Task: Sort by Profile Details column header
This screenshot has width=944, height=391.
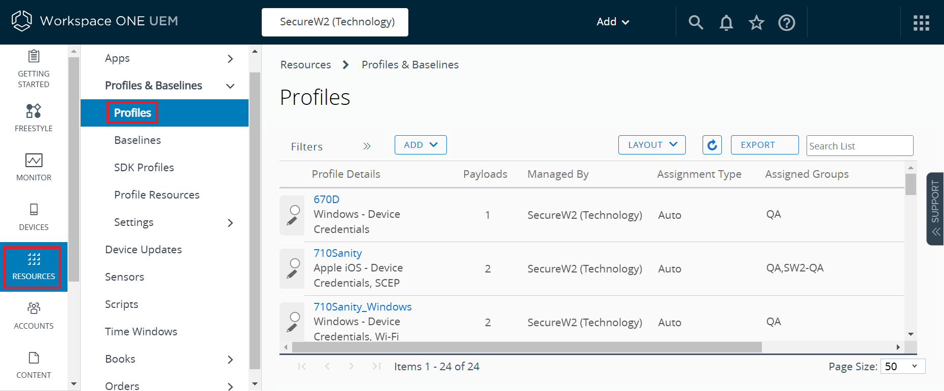Action: click(x=345, y=174)
